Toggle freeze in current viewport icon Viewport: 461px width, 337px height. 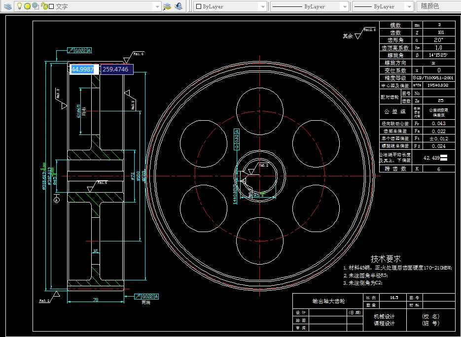[x=35, y=6]
